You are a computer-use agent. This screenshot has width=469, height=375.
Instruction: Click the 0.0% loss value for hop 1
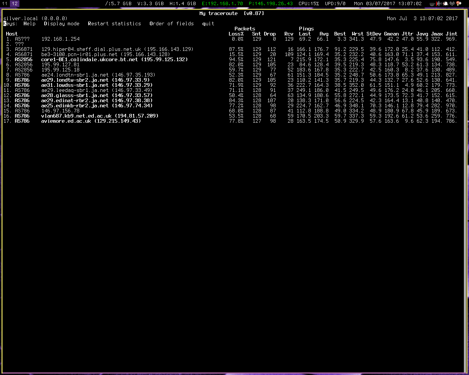coord(237,39)
